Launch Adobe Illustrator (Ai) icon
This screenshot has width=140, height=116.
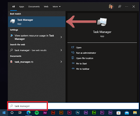pyautogui.click(x=61, y=112)
